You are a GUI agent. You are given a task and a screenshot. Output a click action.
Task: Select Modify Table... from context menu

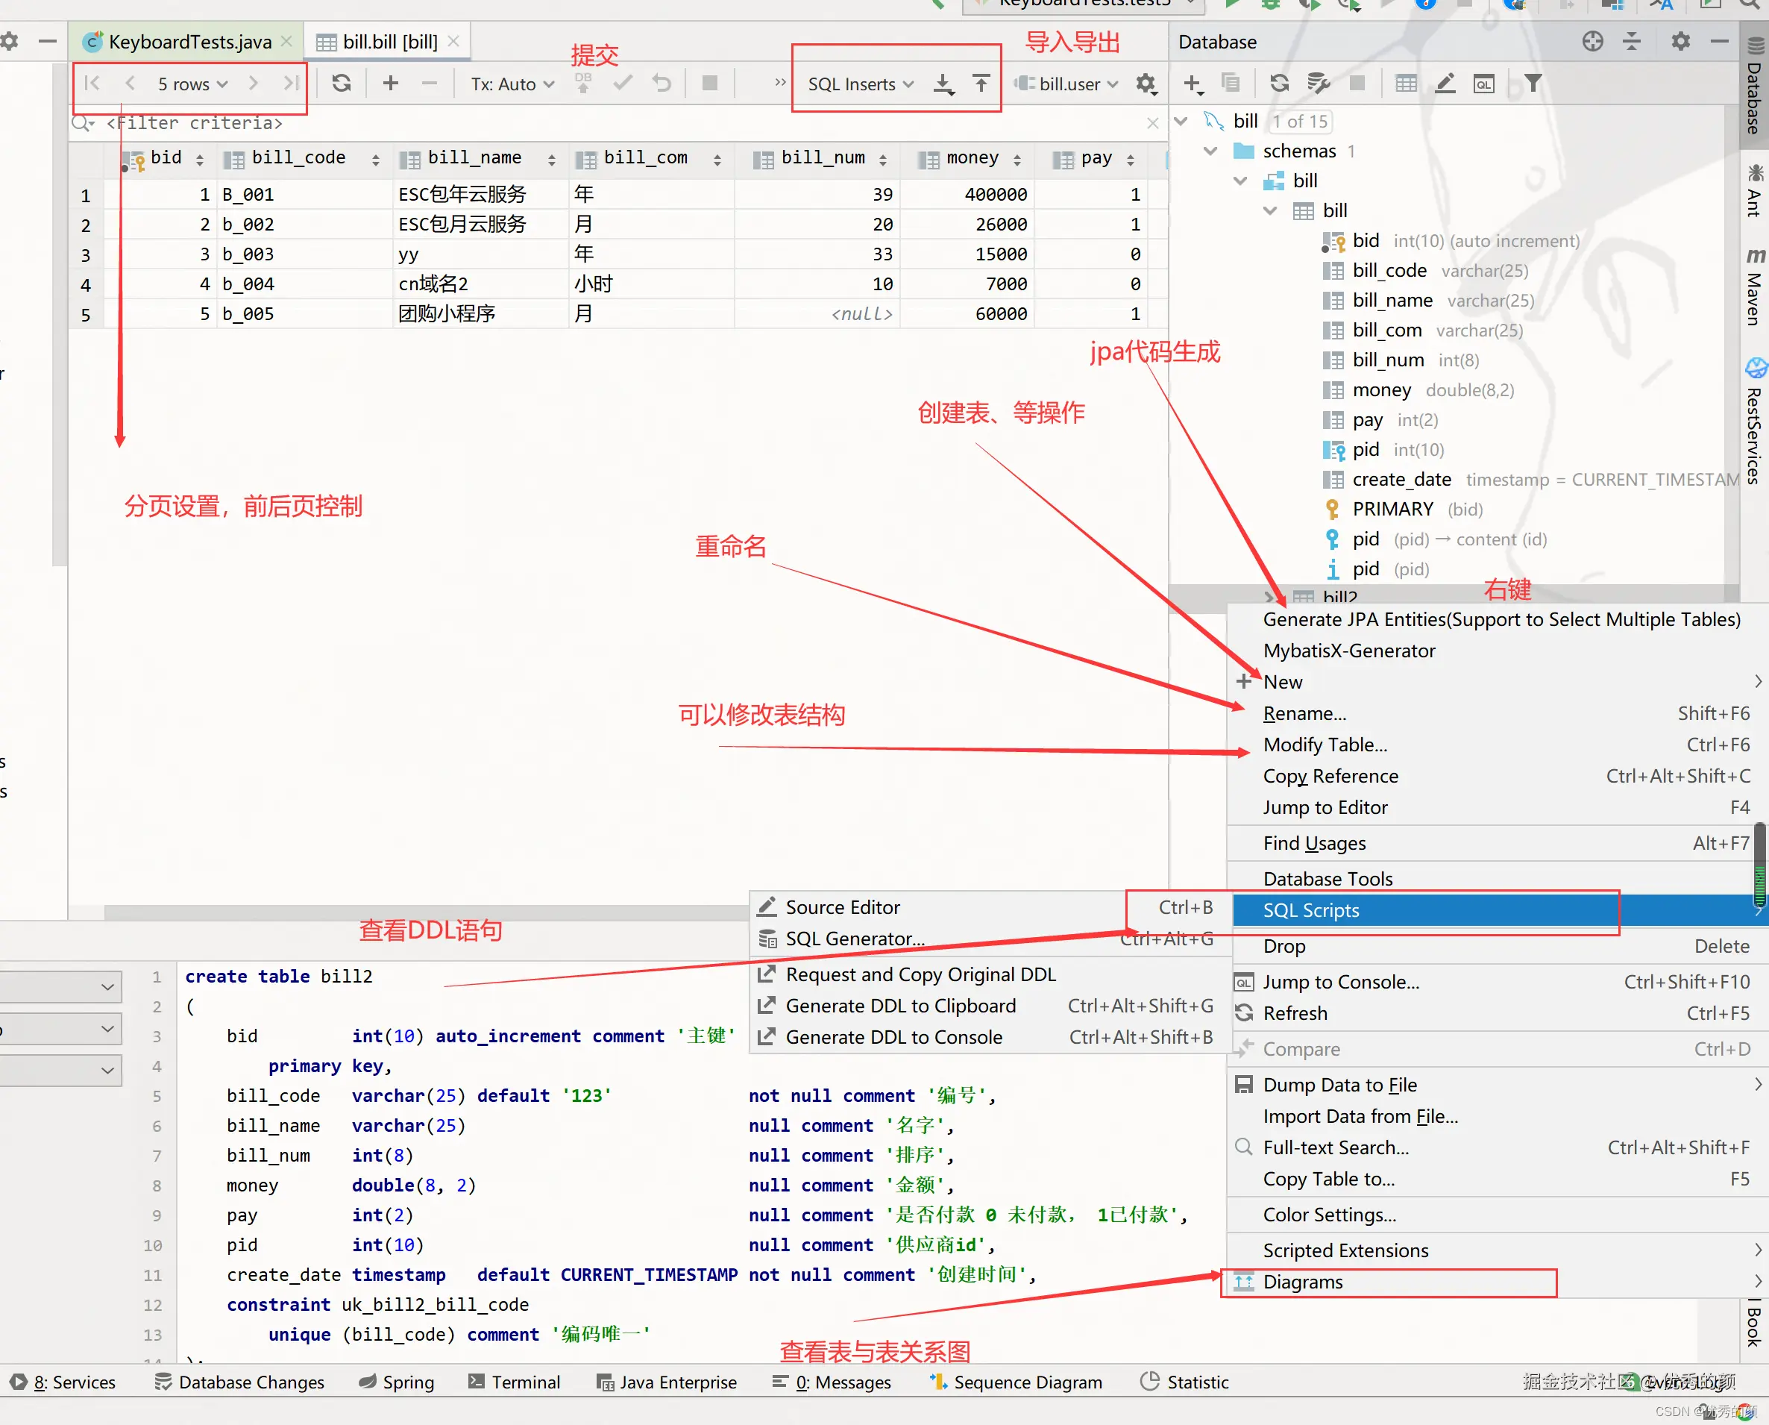click(1325, 745)
